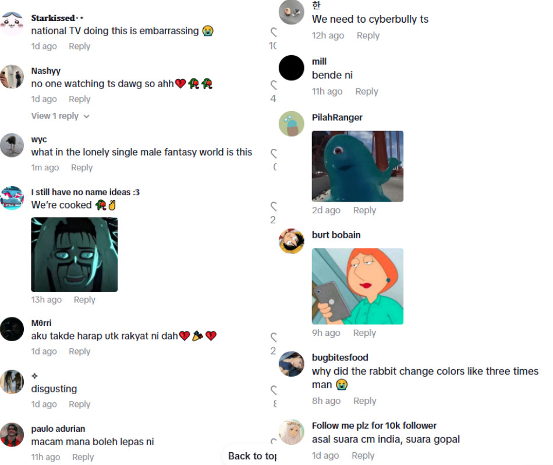The height and width of the screenshot is (465, 553).
Task: Like the 'disgusting' comment heart icon
Action: pos(274,390)
